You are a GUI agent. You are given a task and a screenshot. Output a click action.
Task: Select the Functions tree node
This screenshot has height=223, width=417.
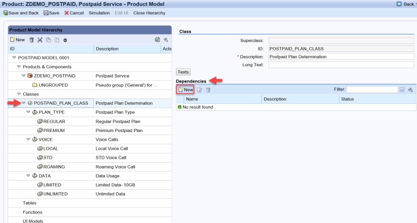pos(32,212)
